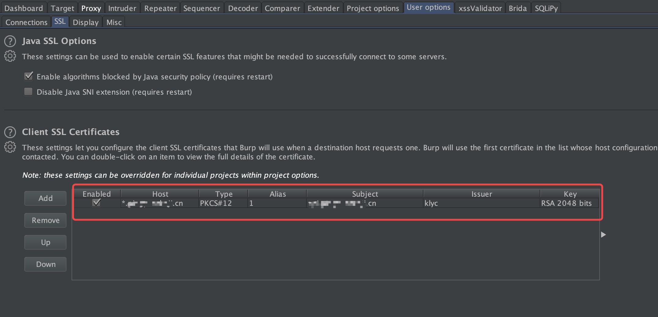The height and width of the screenshot is (317, 658).
Task: Open help for Java SSL Options
Action: click(x=10, y=41)
